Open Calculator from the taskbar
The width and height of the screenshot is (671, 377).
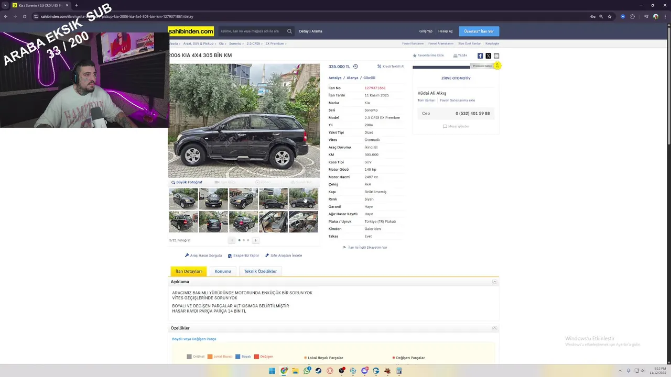pos(399,371)
